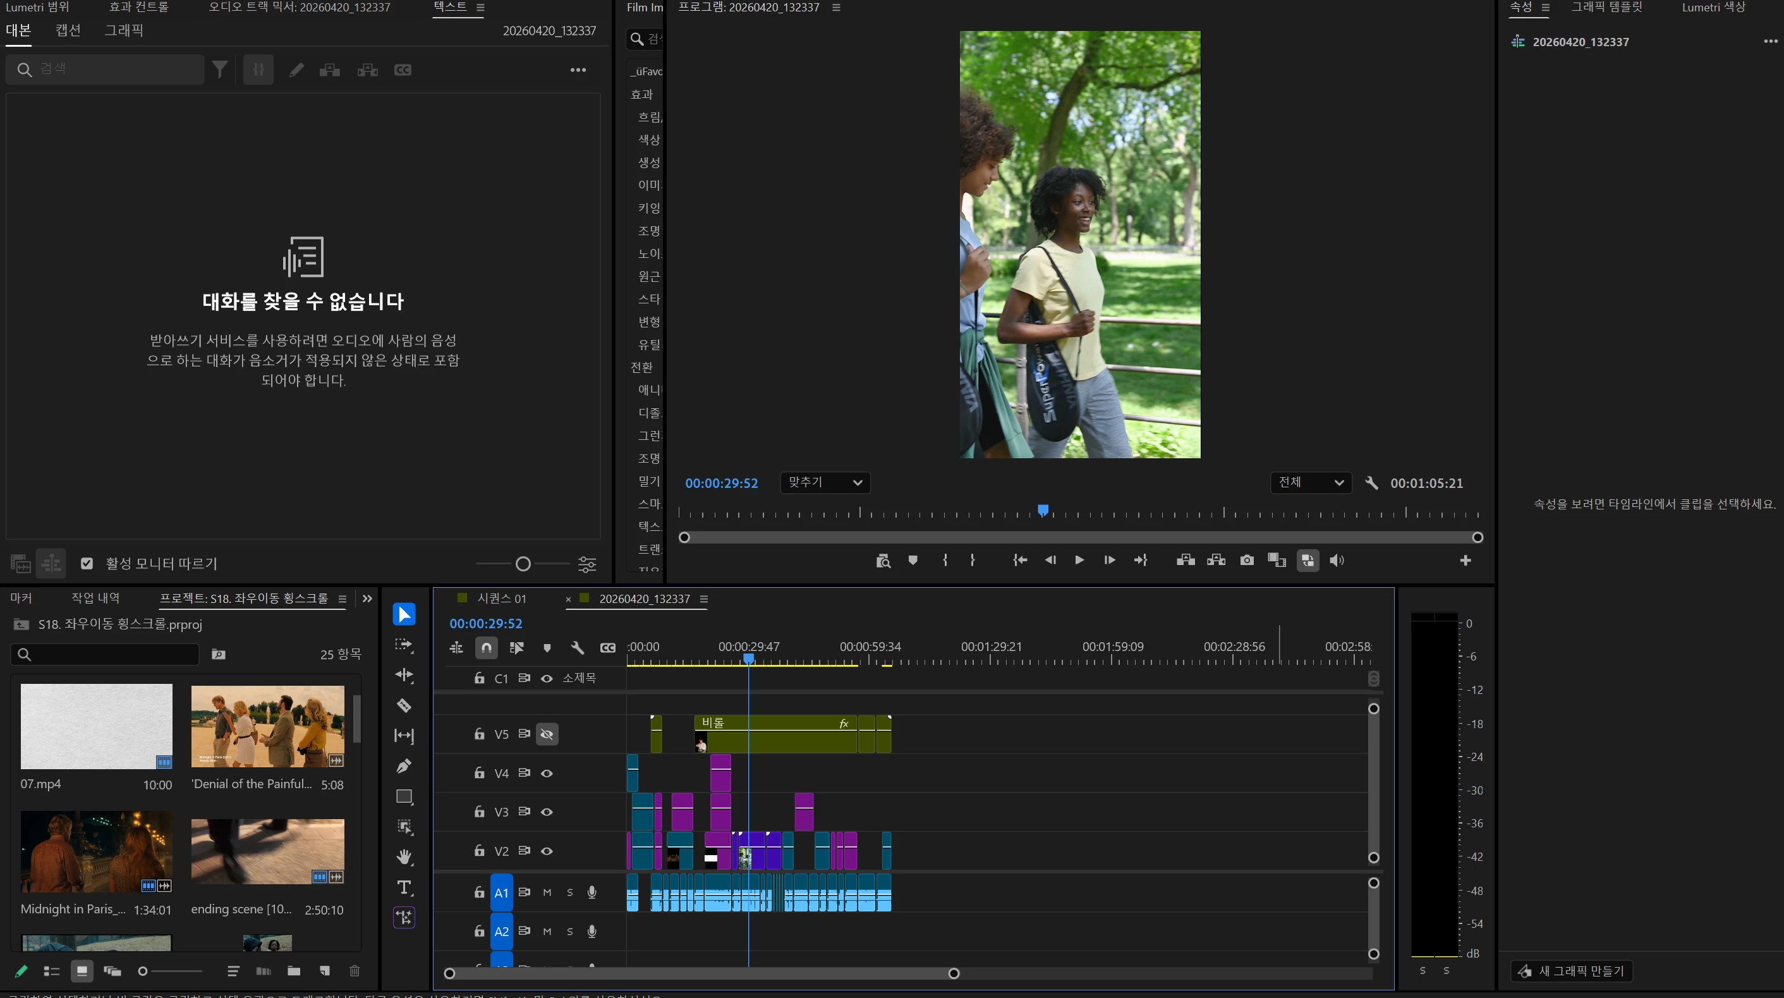Viewport: 1784px width, 998px height.
Task: Switch to the 캡션 tab
Action: 68,30
